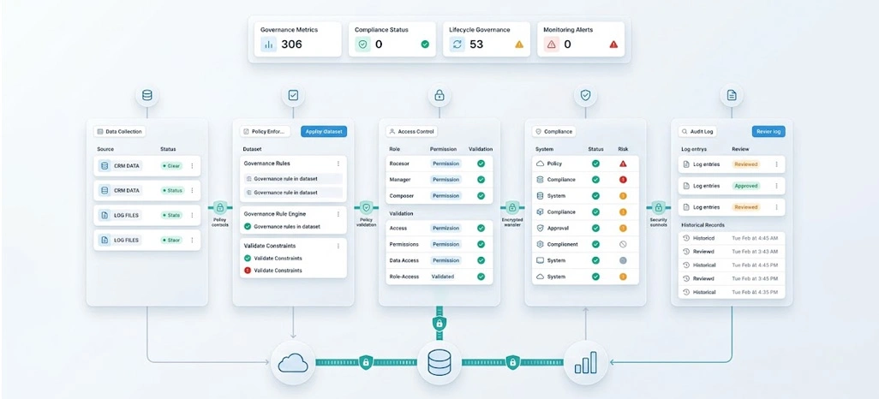The height and width of the screenshot is (399, 879).
Task: Open options menu for LOG FILES Staor row
Action: coord(192,240)
